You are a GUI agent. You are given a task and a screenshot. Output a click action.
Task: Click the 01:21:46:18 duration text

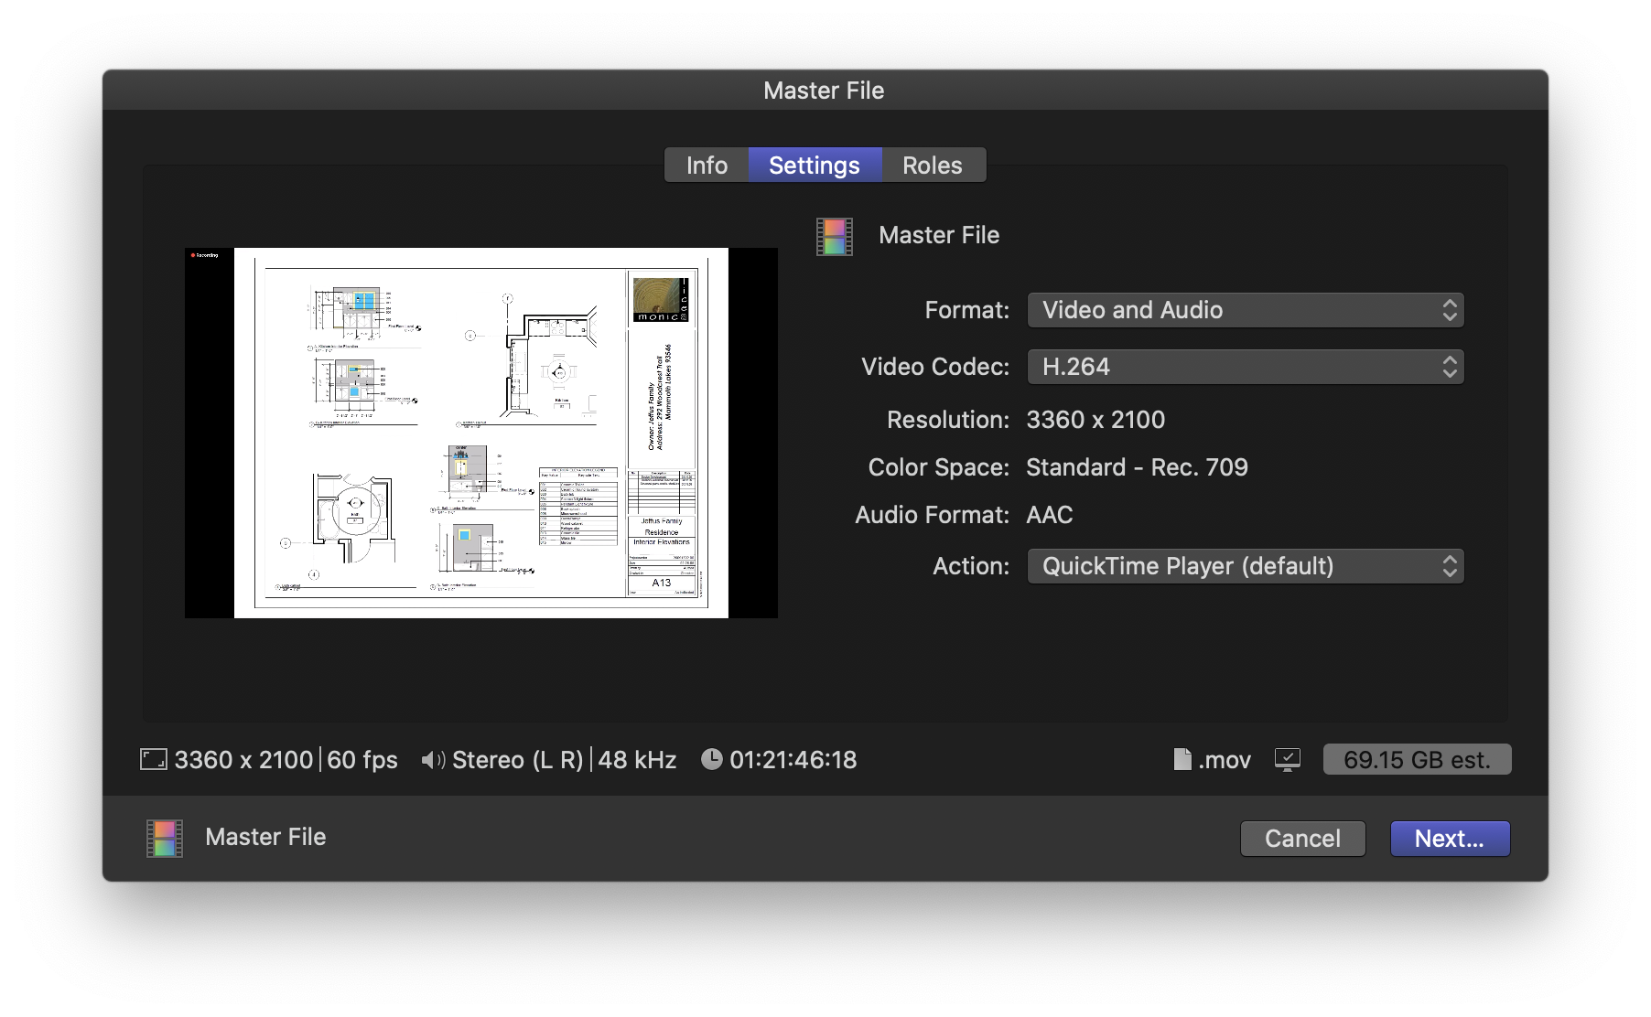click(793, 760)
